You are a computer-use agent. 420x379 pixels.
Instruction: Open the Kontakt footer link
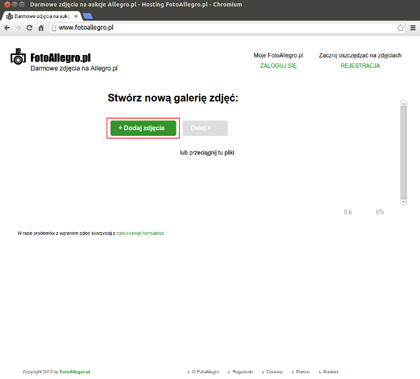tap(331, 372)
